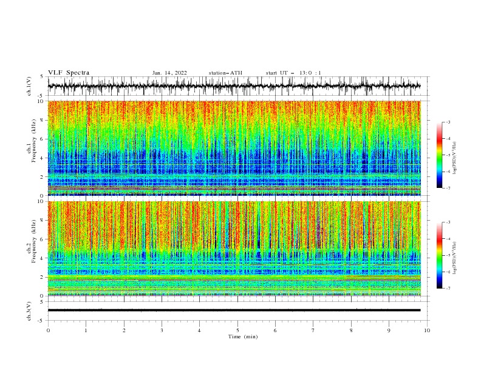Screen dimensions: 481x371
Task: Click the 'start UT = 13:0 :1' text
Action: tap(293, 73)
